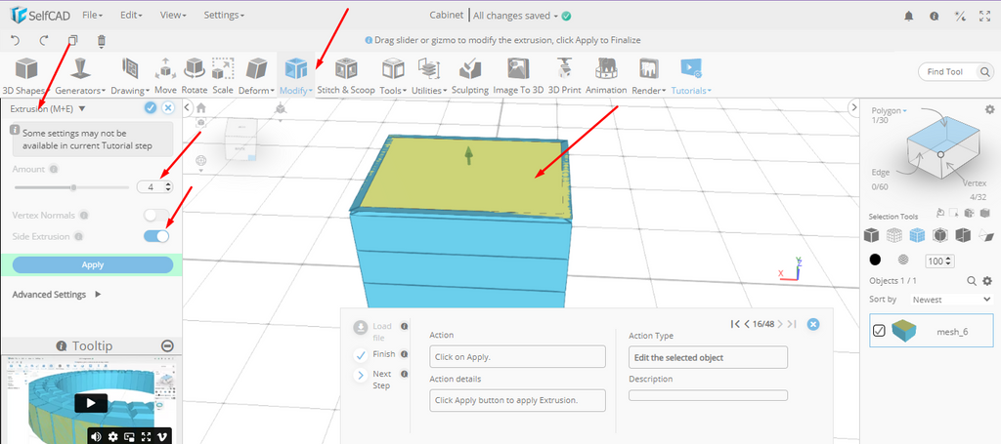Click the Apply button
The image size is (1001, 444).
pos(93,264)
